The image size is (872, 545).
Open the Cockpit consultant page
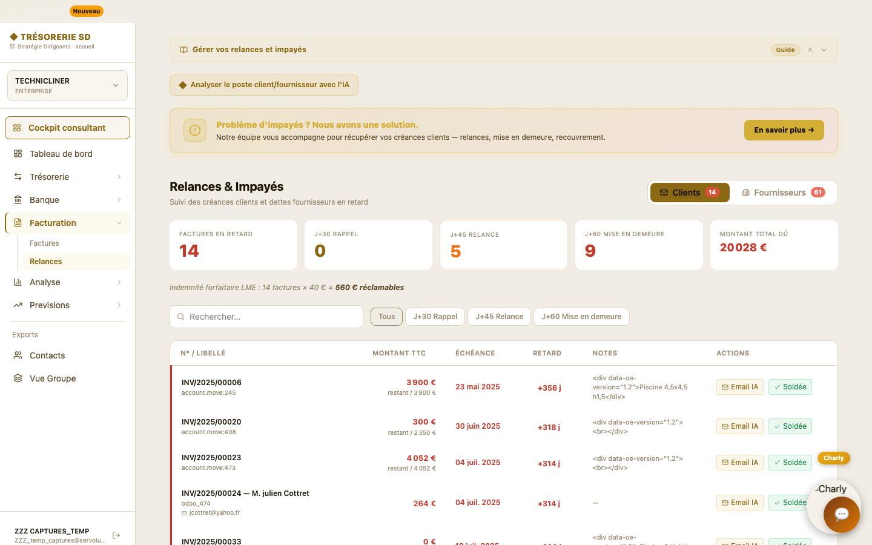click(x=67, y=128)
